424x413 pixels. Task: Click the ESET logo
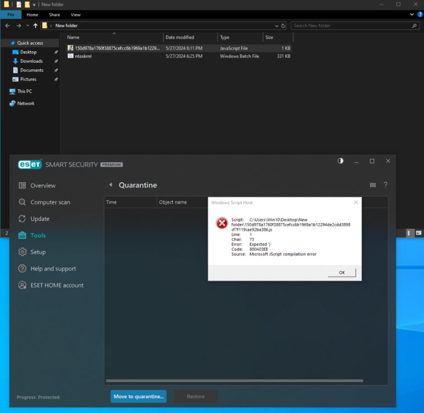coord(30,165)
